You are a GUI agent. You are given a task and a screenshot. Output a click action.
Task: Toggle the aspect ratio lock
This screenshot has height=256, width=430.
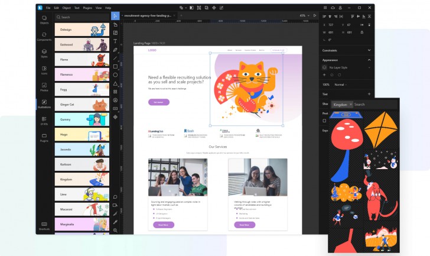(x=362, y=33)
